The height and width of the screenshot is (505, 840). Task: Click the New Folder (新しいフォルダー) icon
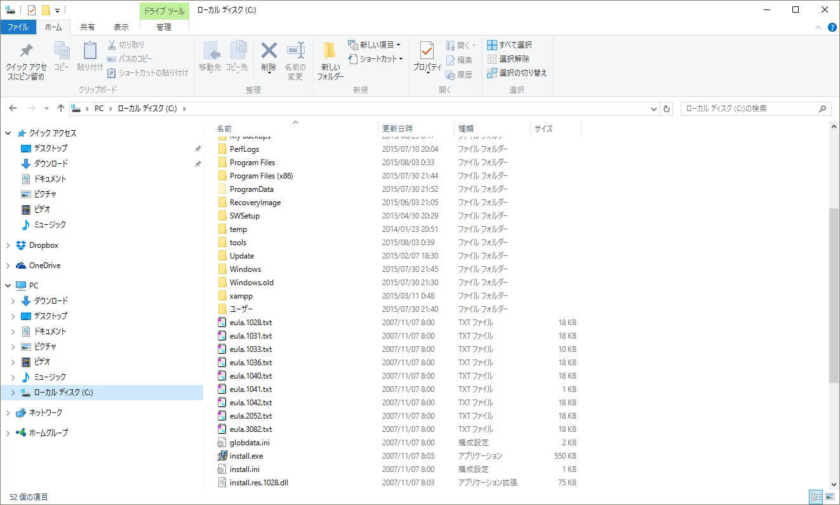330,51
